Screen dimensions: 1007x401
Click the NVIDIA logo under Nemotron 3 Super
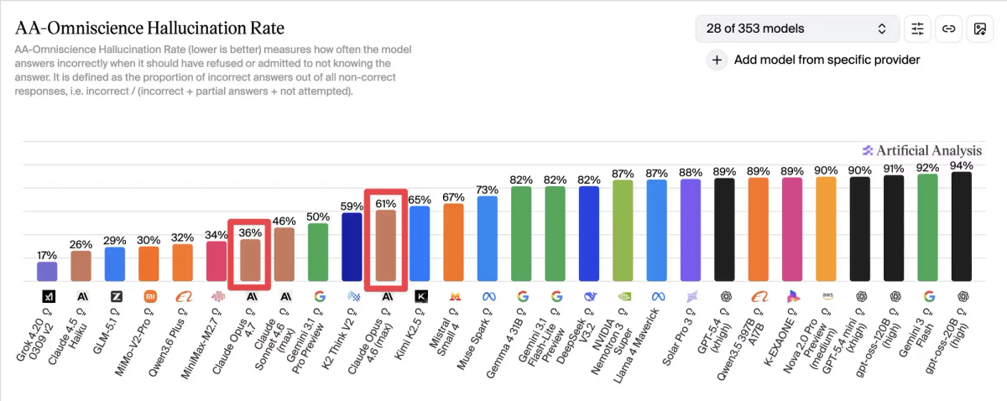[x=623, y=296]
